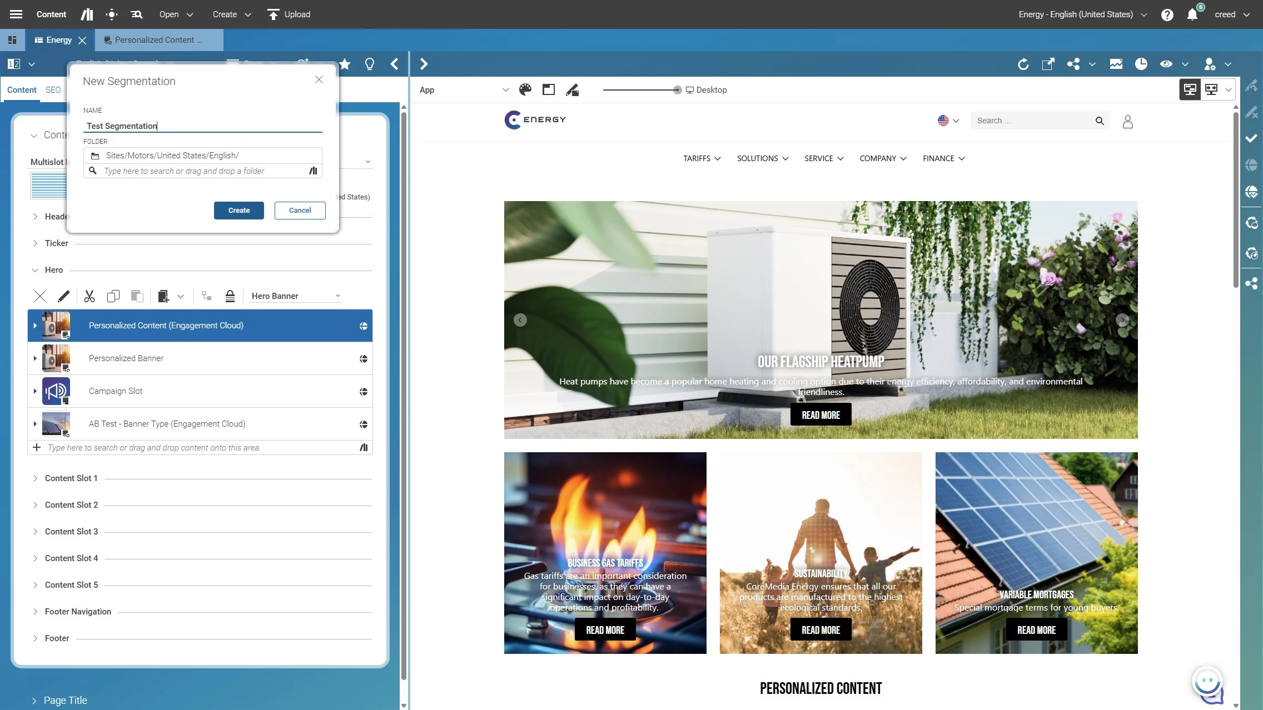
Task: Open the library picker in the folder field
Action: click(x=313, y=171)
